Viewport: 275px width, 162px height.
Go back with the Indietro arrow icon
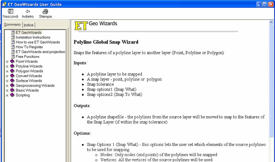[28, 11]
